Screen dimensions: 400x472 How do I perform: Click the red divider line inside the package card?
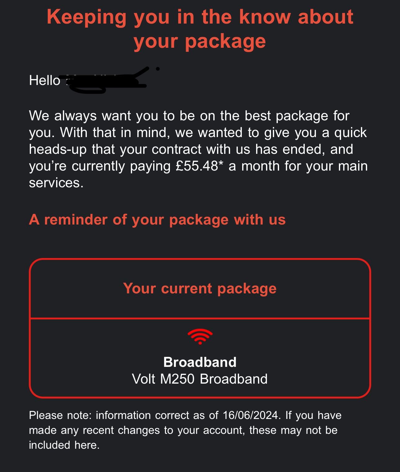click(200, 318)
